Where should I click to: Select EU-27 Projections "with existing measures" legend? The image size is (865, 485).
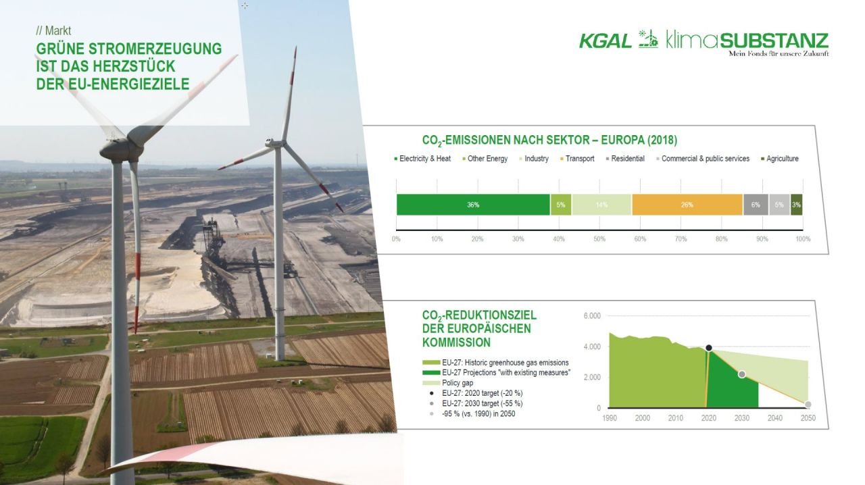(x=495, y=373)
